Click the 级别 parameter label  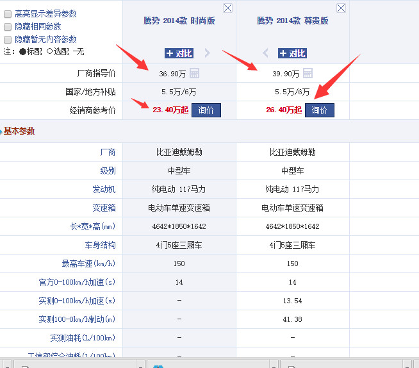coord(108,171)
